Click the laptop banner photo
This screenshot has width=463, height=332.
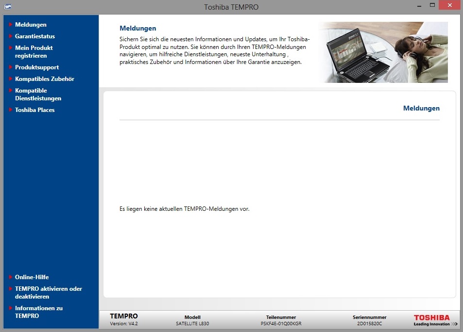[x=383, y=52]
